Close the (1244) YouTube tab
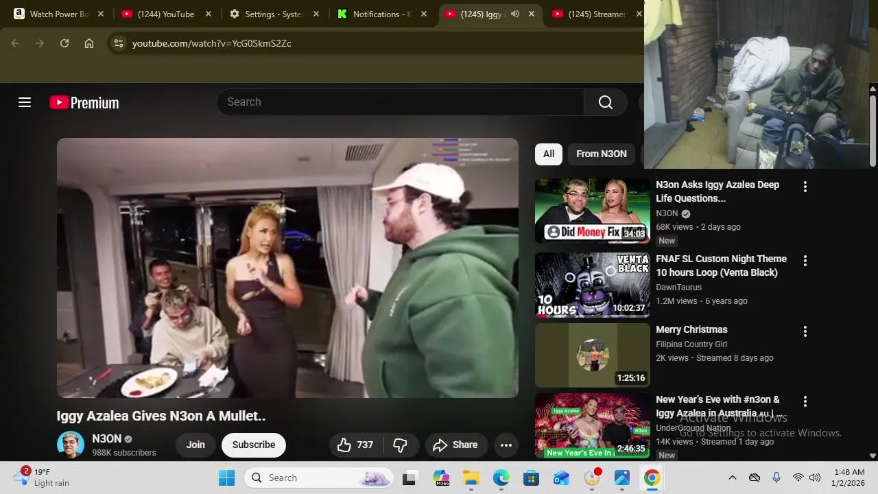 pos(209,14)
